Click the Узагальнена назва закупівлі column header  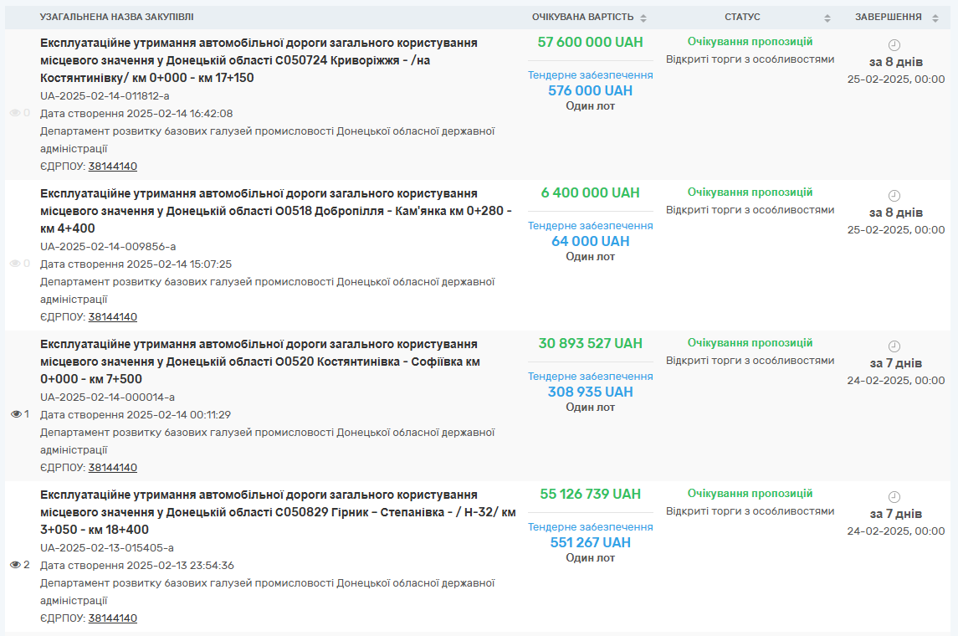click(116, 17)
